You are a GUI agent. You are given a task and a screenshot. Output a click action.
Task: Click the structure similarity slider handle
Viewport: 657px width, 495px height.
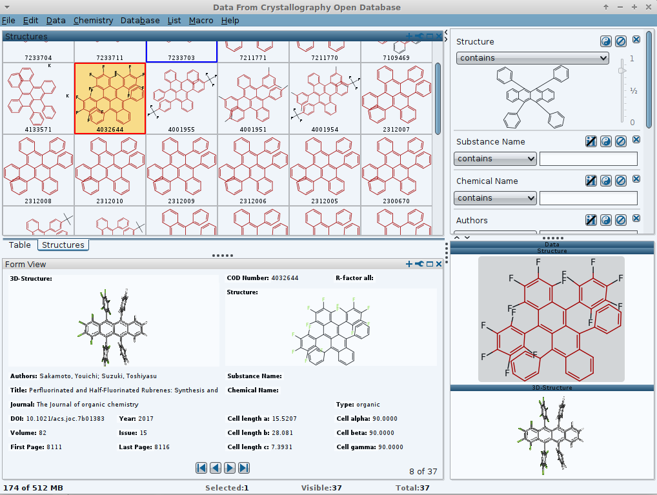click(622, 69)
